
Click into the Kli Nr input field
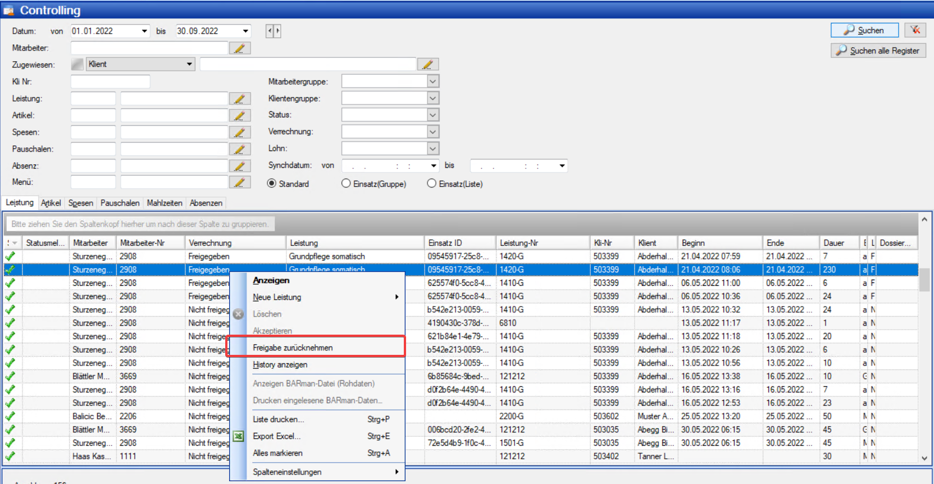[x=110, y=82]
